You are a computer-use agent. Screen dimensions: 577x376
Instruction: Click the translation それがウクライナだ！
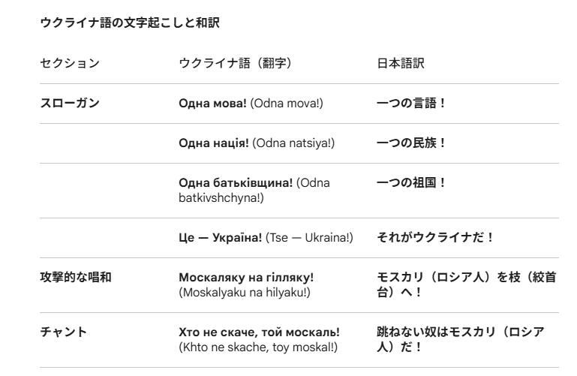coord(436,237)
